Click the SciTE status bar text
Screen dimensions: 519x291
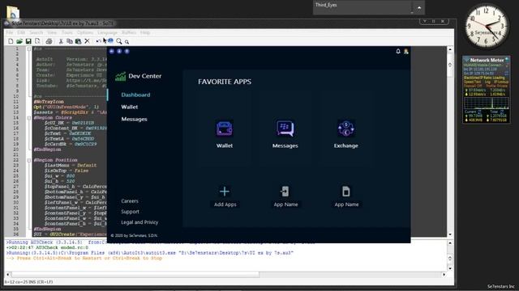click(x=29, y=282)
